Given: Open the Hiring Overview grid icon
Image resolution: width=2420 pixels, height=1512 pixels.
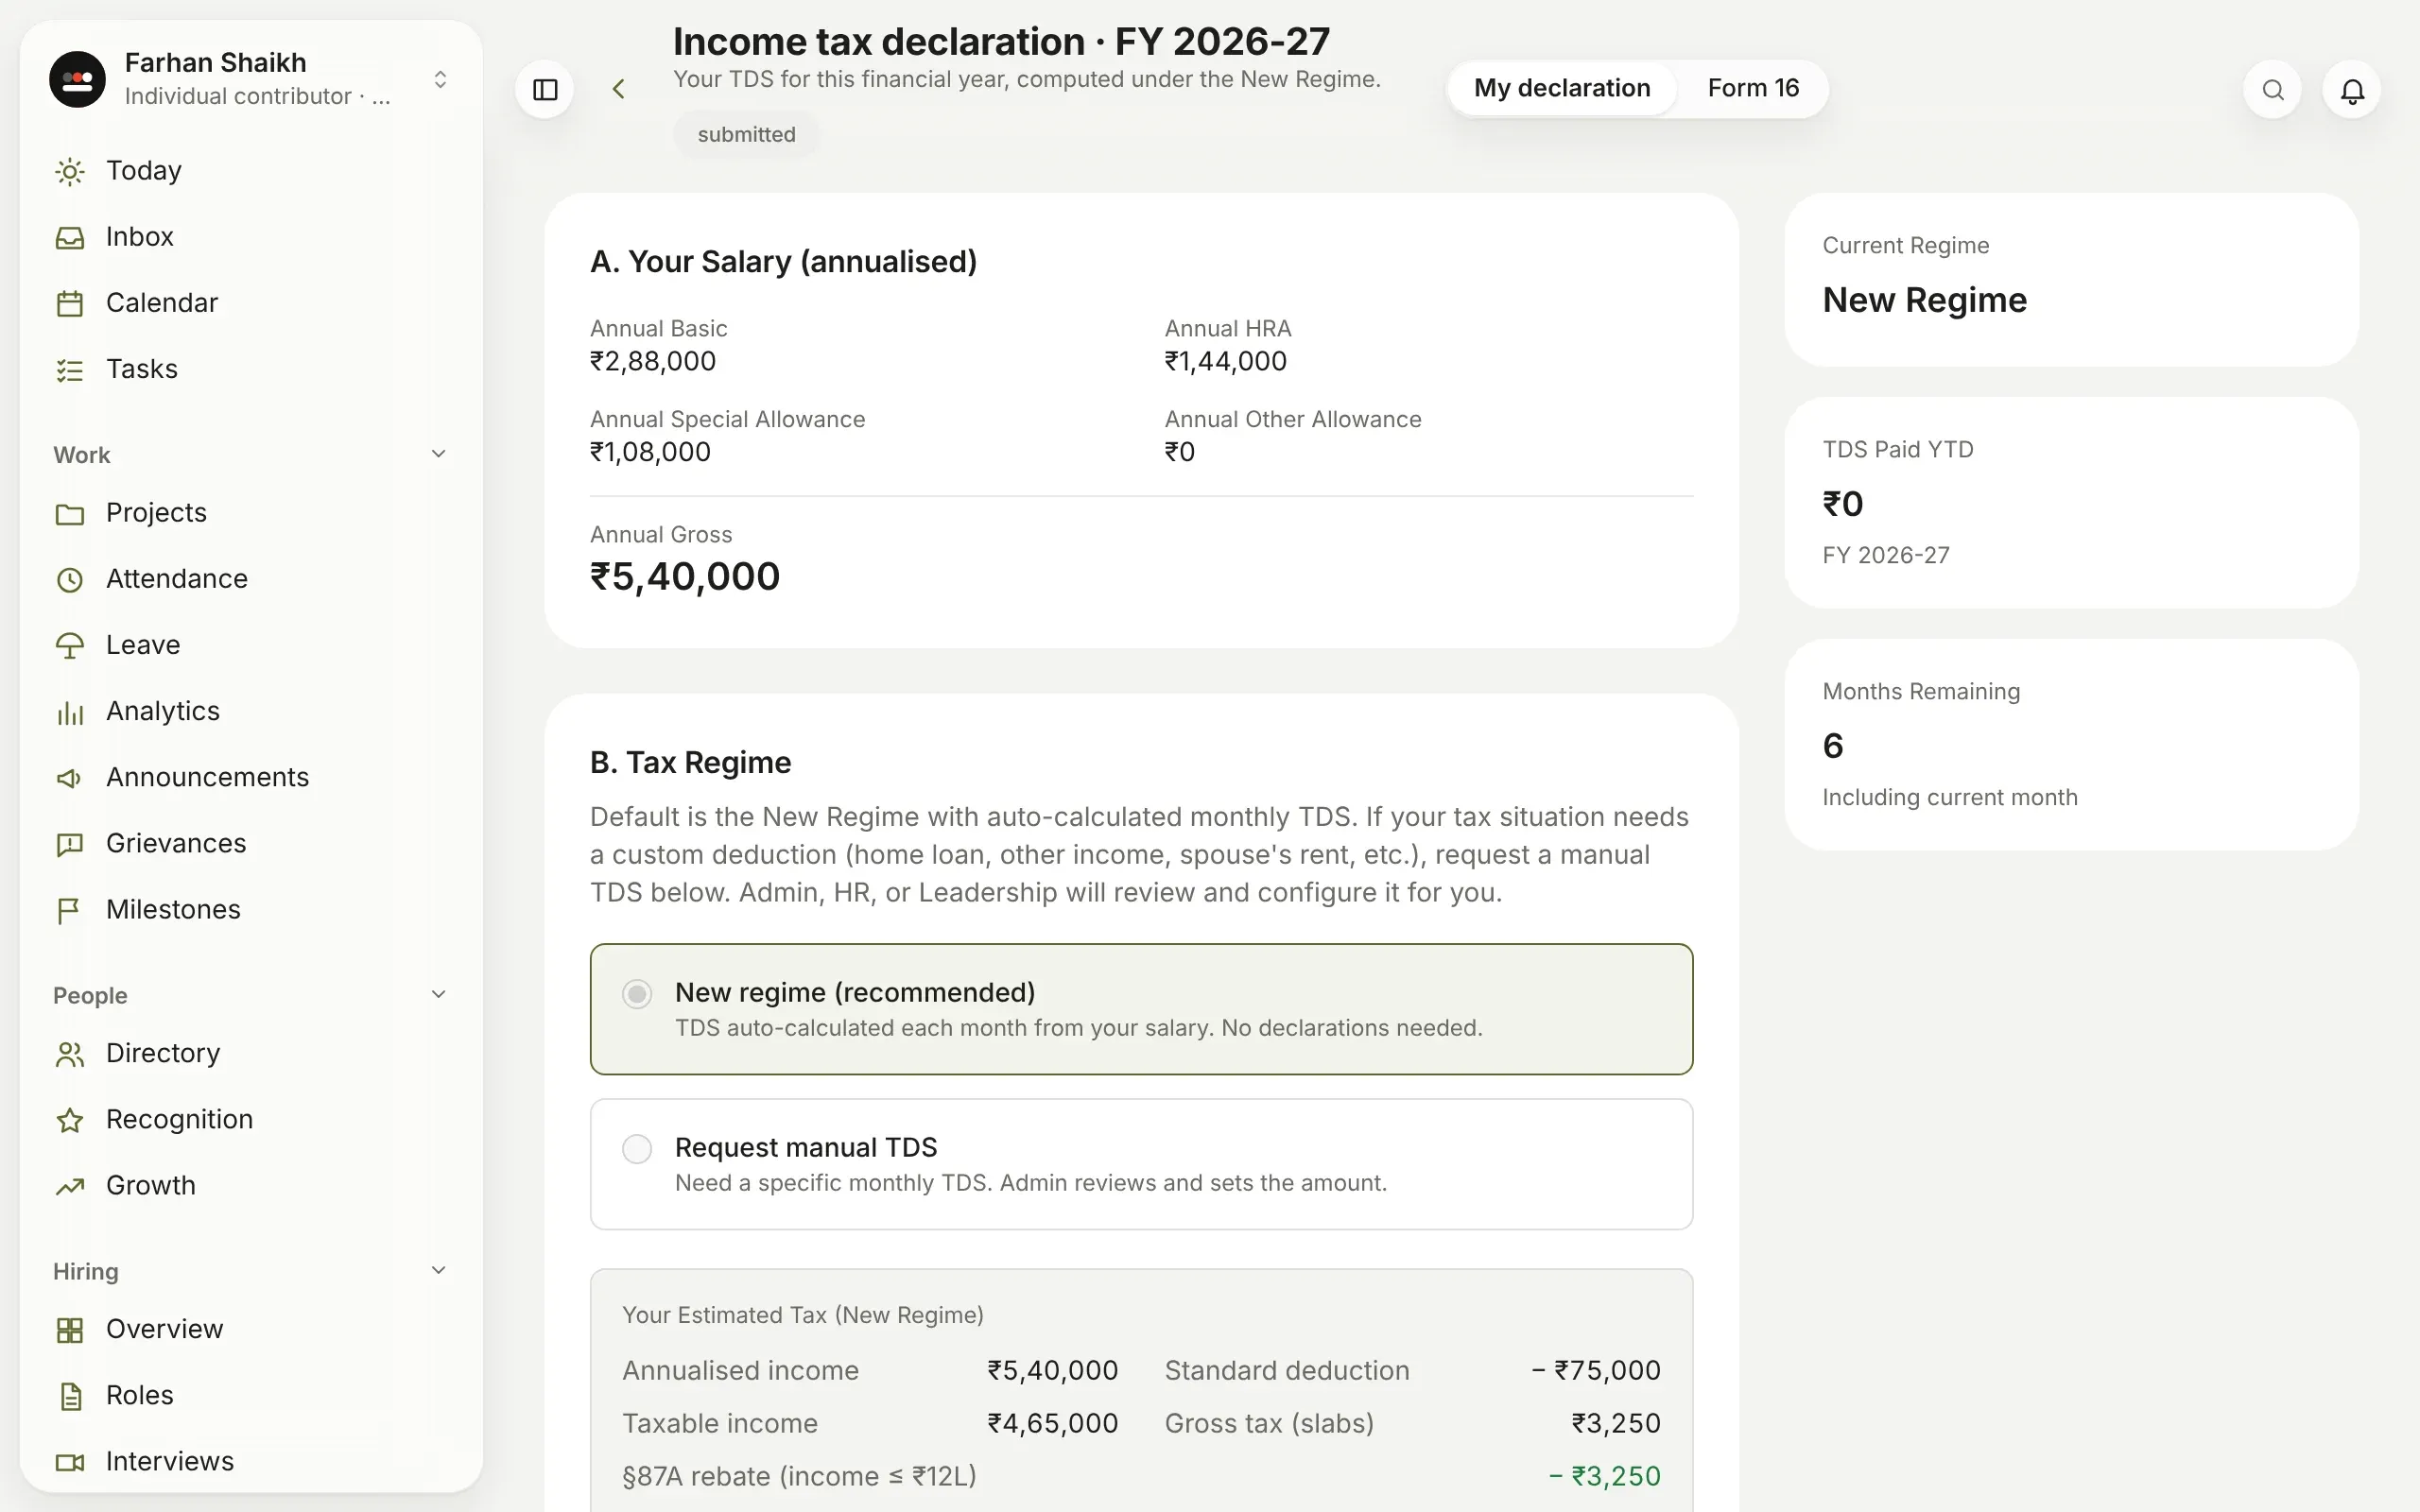Looking at the screenshot, I should (x=70, y=1330).
